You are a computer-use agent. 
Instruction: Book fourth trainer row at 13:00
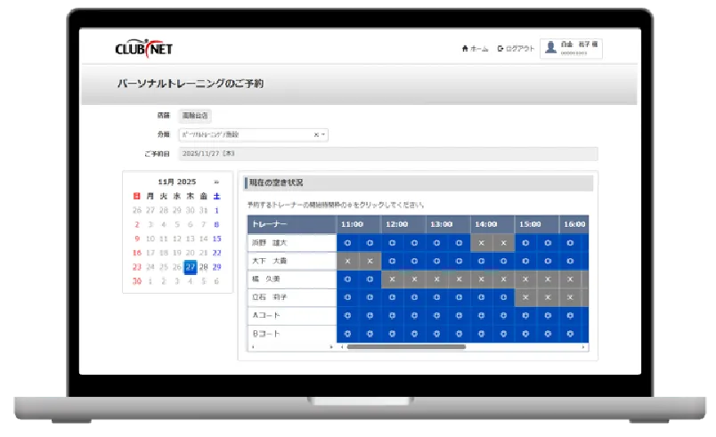[x=436, y=297]
